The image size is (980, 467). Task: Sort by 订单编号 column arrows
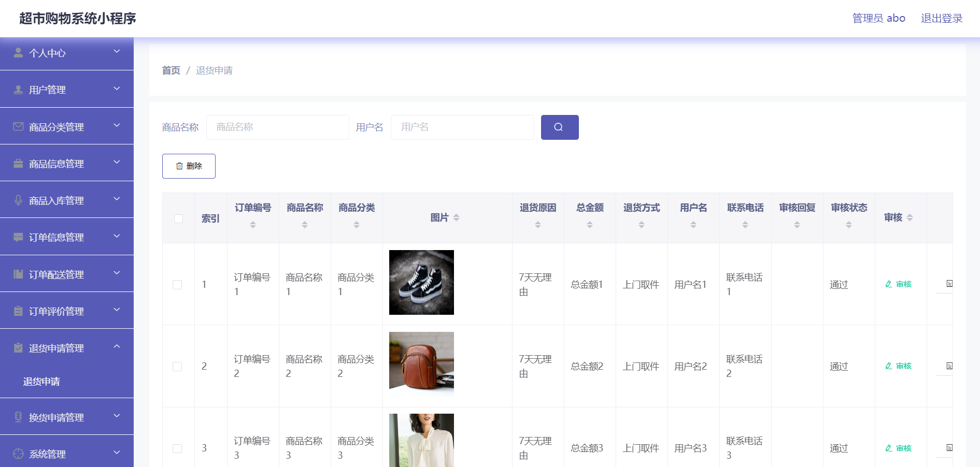click(253, 225)
